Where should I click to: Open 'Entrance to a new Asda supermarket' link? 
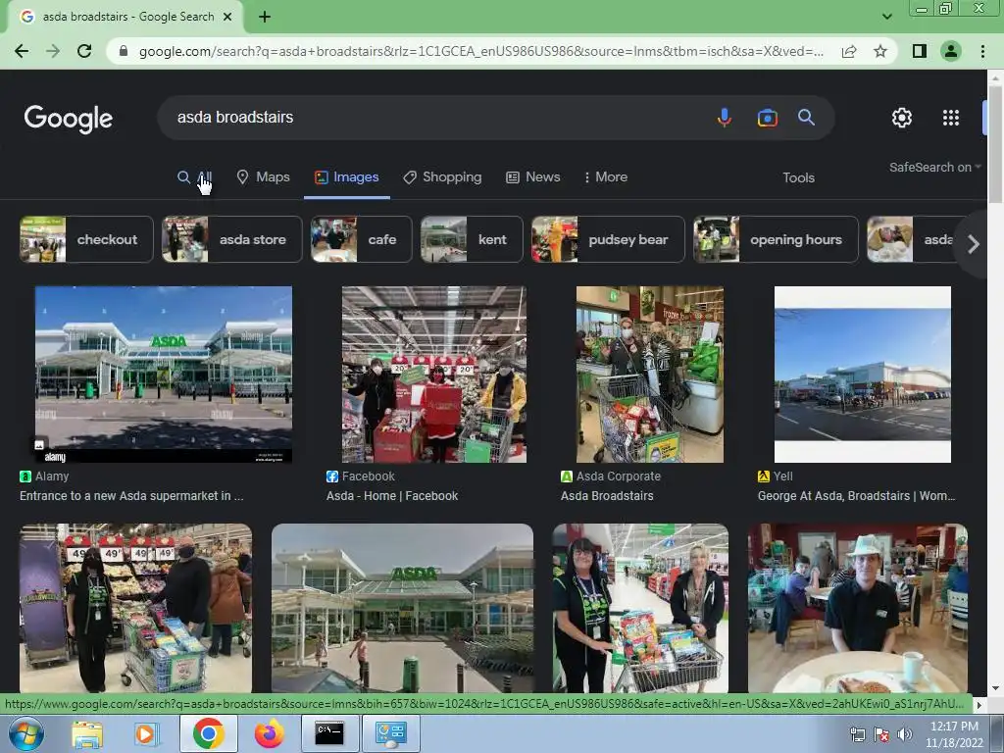coord(131,496)
